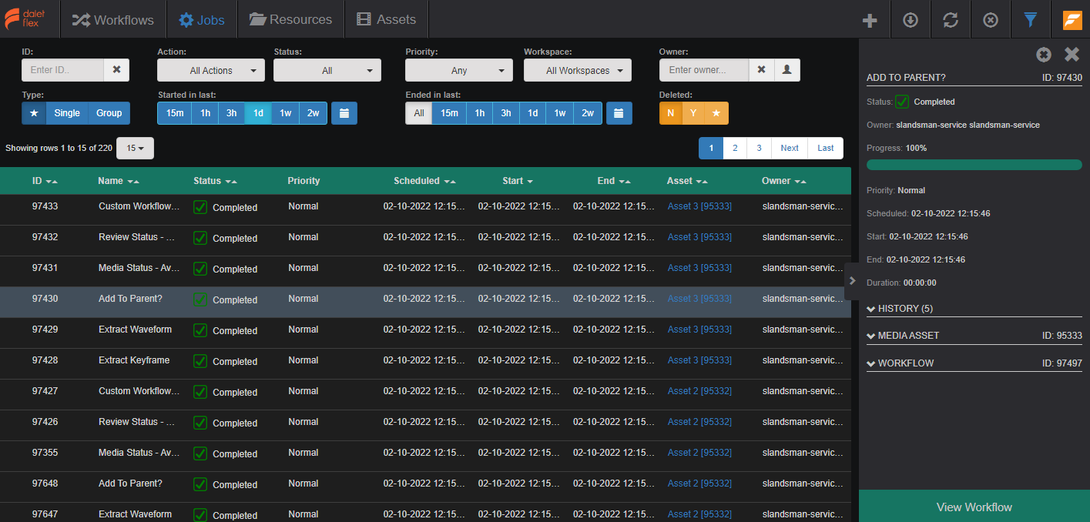
Task: Select the star Type filter button
Action: pos(34,113)
